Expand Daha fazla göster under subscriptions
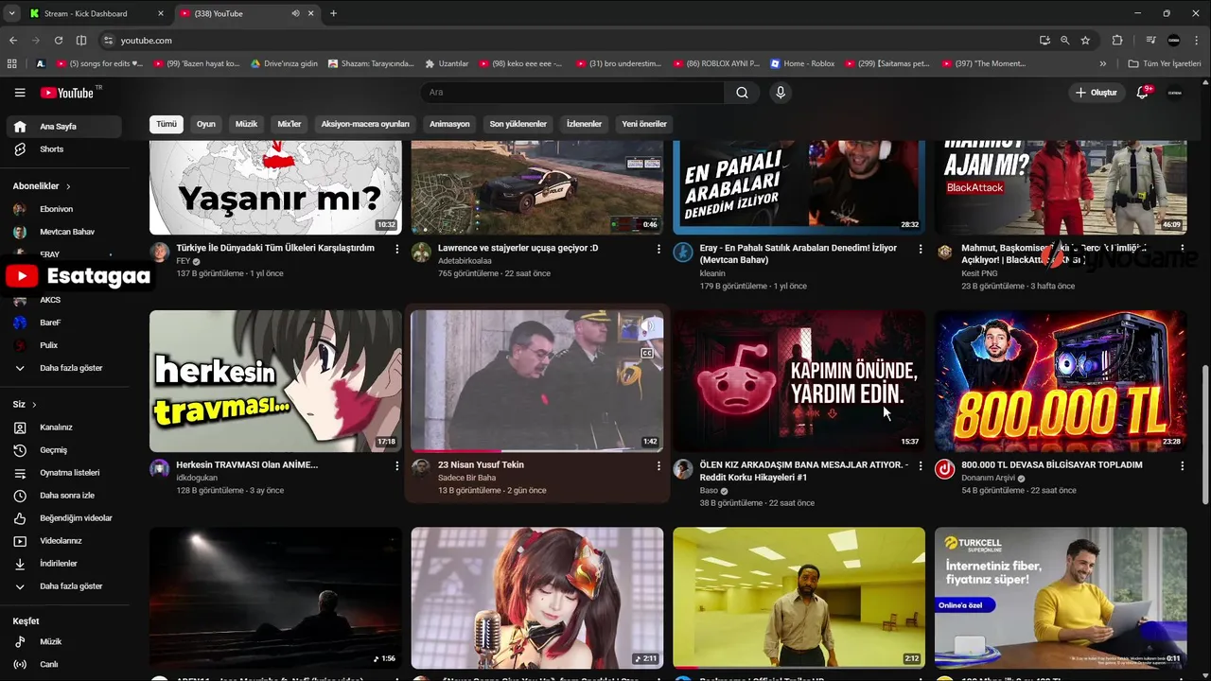 point(63,368)
